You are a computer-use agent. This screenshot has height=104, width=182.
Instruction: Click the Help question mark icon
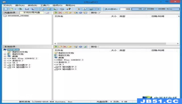coord(91,9)
